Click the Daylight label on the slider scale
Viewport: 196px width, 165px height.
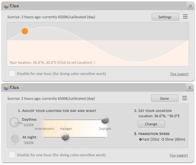pos(105,129)
